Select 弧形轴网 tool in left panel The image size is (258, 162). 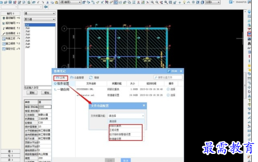11,23
